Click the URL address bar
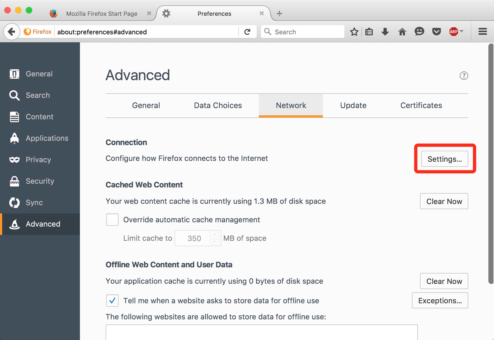This screenshot has width=494, height=340. pyautogui.click(x=146, y=32)
